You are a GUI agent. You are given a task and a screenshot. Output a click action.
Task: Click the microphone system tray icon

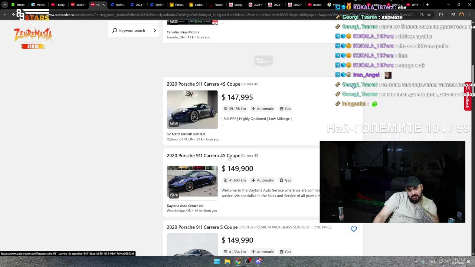(423, 261)
